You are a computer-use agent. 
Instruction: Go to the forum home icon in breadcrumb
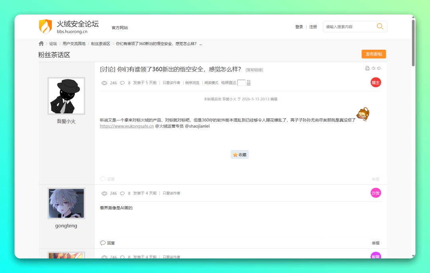point(41,44)
